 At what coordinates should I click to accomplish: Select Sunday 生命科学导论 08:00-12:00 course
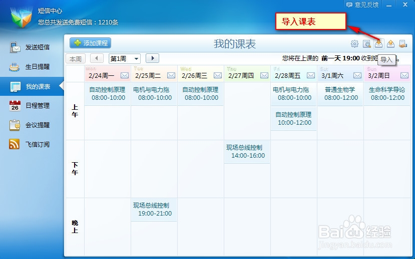click(387, 94)
